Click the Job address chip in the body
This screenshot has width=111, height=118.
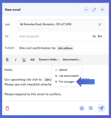(x=48, y=80)
